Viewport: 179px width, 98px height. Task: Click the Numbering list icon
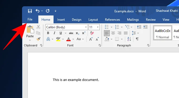(x=117, y=27)
